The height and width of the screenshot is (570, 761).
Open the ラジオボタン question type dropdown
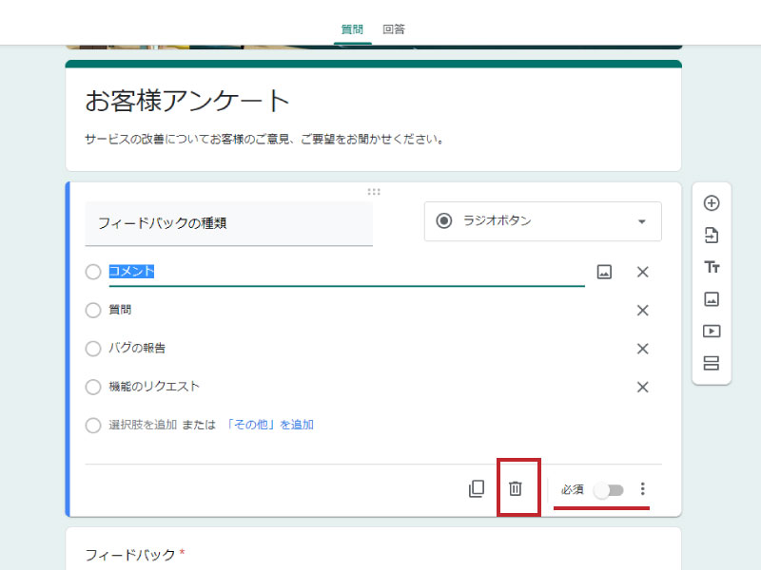point(542,221)
